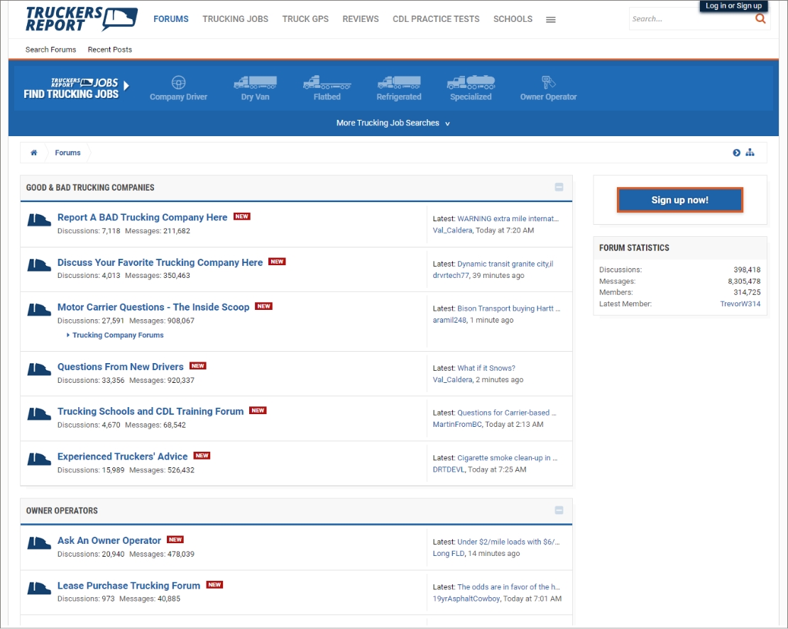Select the Specialized tanker truck icon
Viewport: 788px width, 629px height.
[x=471, y=82]
